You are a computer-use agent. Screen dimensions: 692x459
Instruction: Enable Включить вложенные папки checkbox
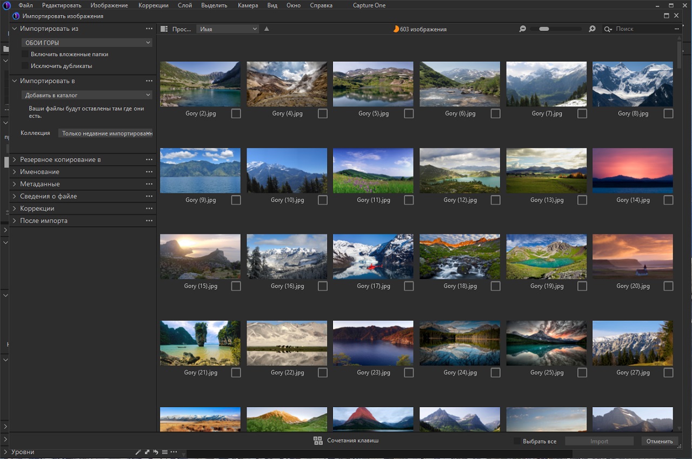[x=25, y=54]
